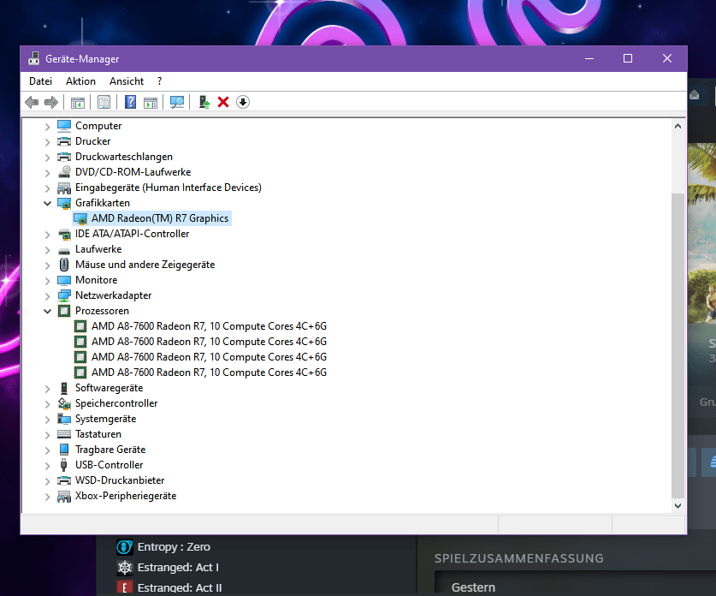The width and height of the screenshot is (716, 596).
Task: Click the scrollbar down arrow in the device list
Action: click(x=678, y=505)
